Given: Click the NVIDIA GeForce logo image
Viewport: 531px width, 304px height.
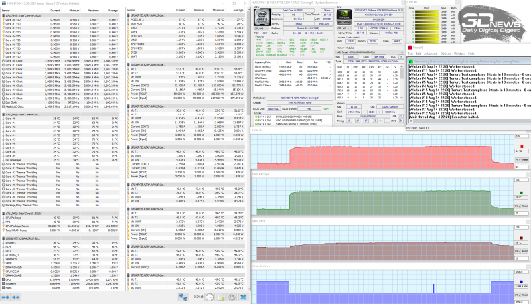Looking at the screenshot, I should tap(344, 17).
